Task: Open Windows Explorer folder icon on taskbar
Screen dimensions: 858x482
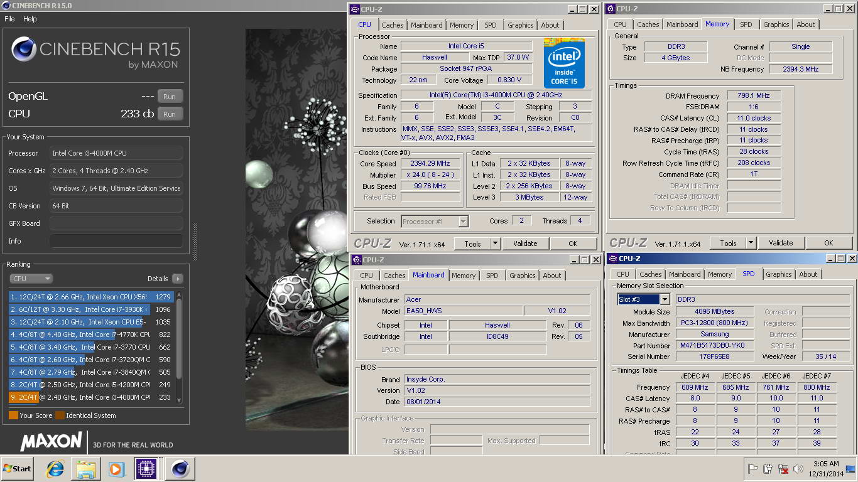Action: (86, 469)
